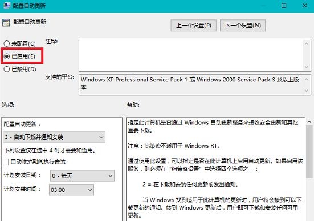This screenshot has height=221, width=314.
Task: Click the policy setting icon beside 配置自动更新 heading
Action: [x=6, y=23]
